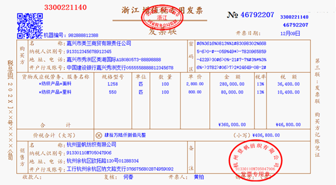The height and width of the screenshot is (185, 336).
Task: Click the grand total ¥406,800.00
Action: (x=266, y=135)
